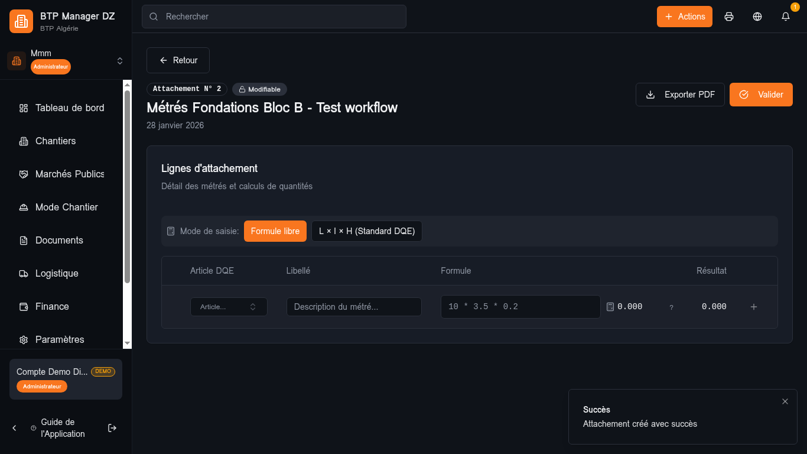807x454 pixels.
Task: Open the Article DQE dropdown
Action: click(229, 307)
